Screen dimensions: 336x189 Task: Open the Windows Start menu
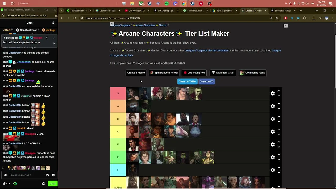[4, 4]
